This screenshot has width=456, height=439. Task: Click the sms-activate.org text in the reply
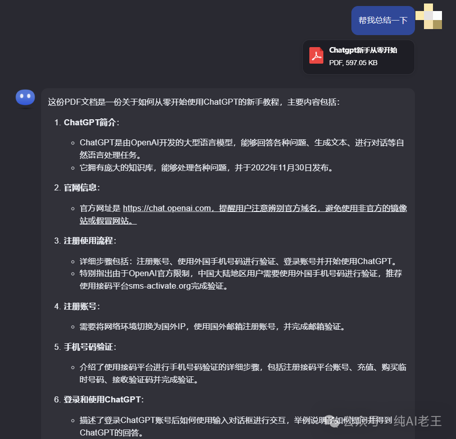point(160,286)
